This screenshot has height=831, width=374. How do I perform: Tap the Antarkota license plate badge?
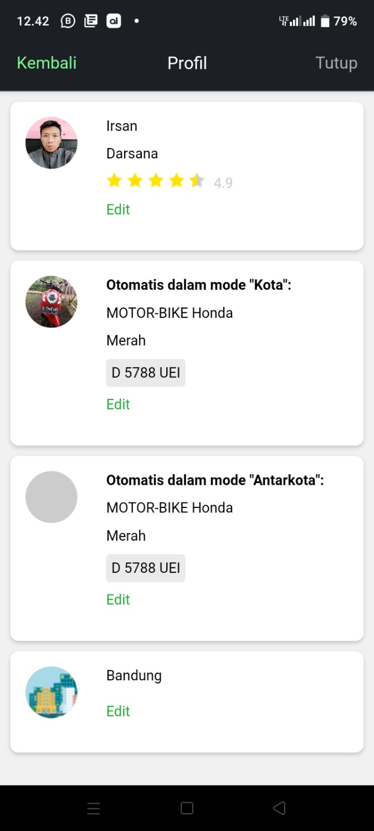pos(146,568)
